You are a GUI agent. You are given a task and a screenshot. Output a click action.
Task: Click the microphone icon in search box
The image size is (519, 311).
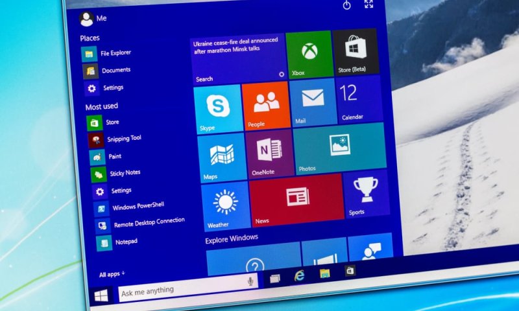tap(250, 281)
